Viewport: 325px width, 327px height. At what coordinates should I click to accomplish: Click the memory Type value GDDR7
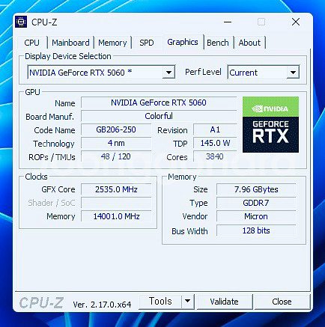256,203
